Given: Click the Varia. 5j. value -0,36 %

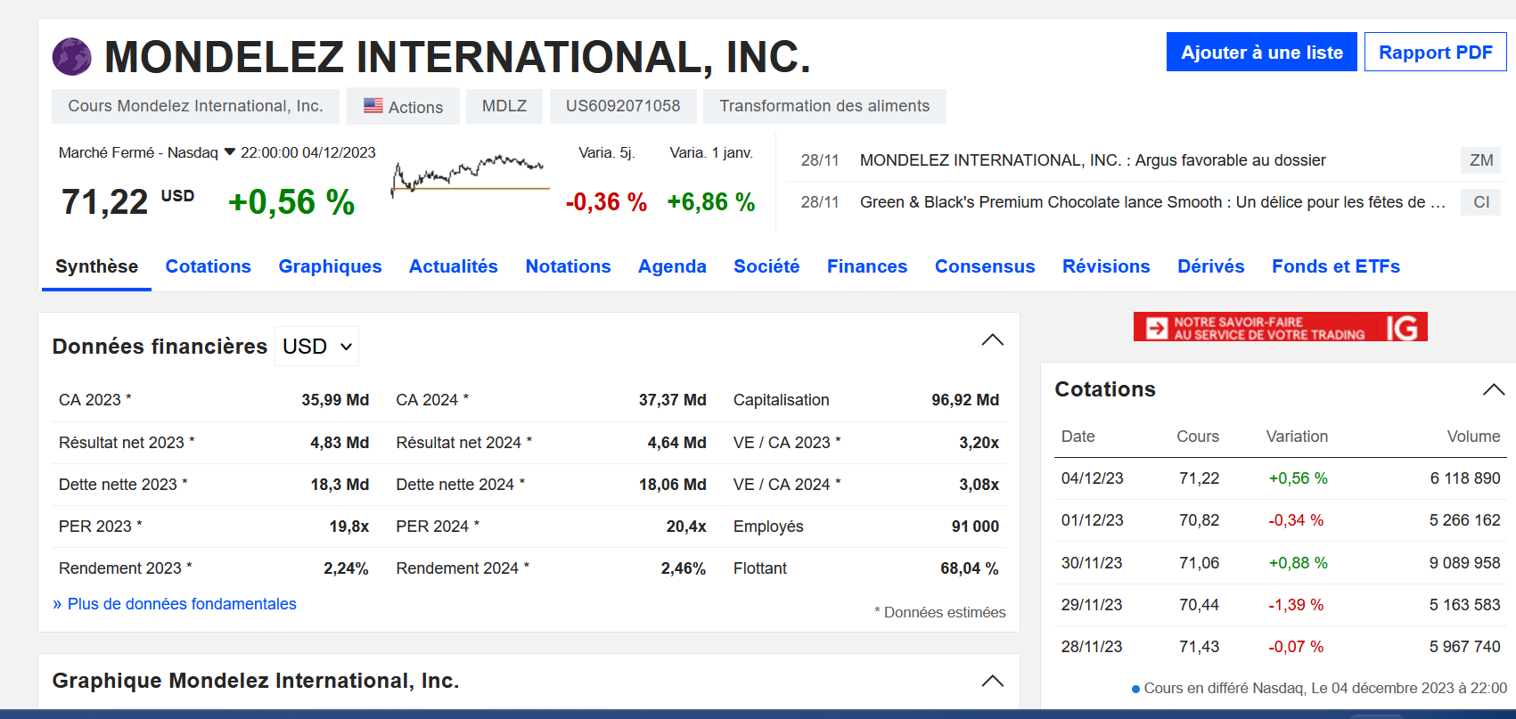Looking at the screenshot, I should (606, 202).
